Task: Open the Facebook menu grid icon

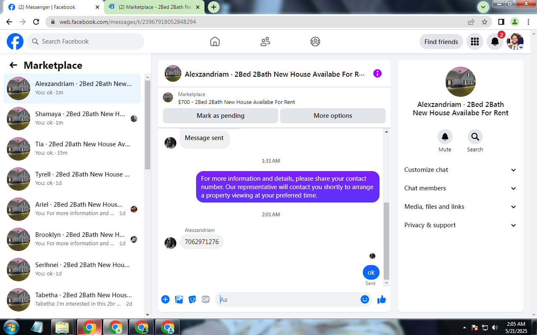Action: point(475,42)
